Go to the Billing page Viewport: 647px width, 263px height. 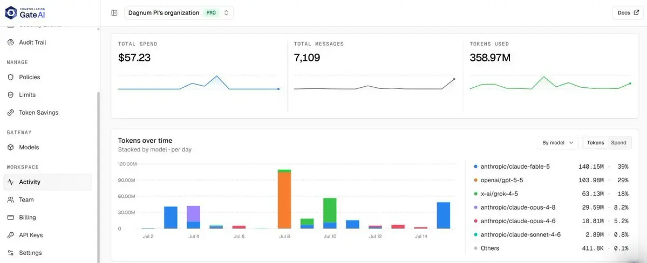pyautogui.click(x=47, y=217)
